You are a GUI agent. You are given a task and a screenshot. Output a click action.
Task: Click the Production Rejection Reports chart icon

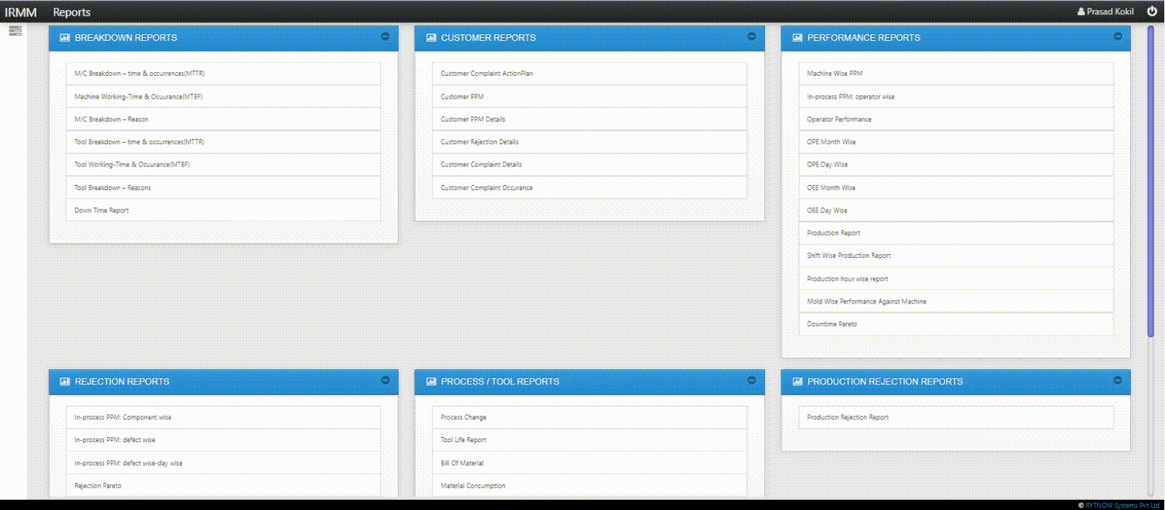[798, 381]
